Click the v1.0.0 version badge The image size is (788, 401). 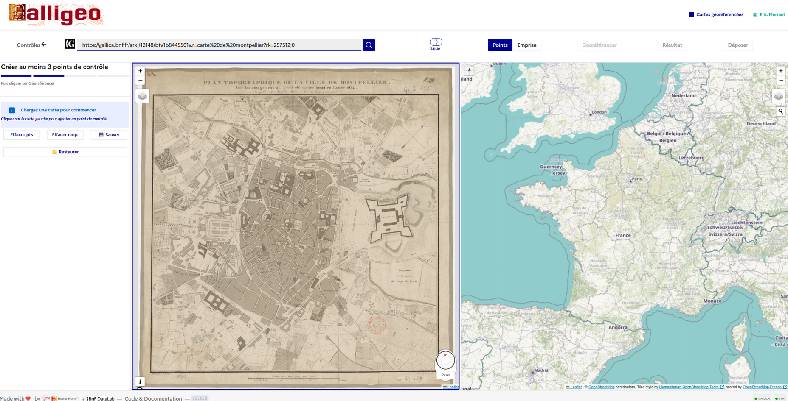point(200,398)
